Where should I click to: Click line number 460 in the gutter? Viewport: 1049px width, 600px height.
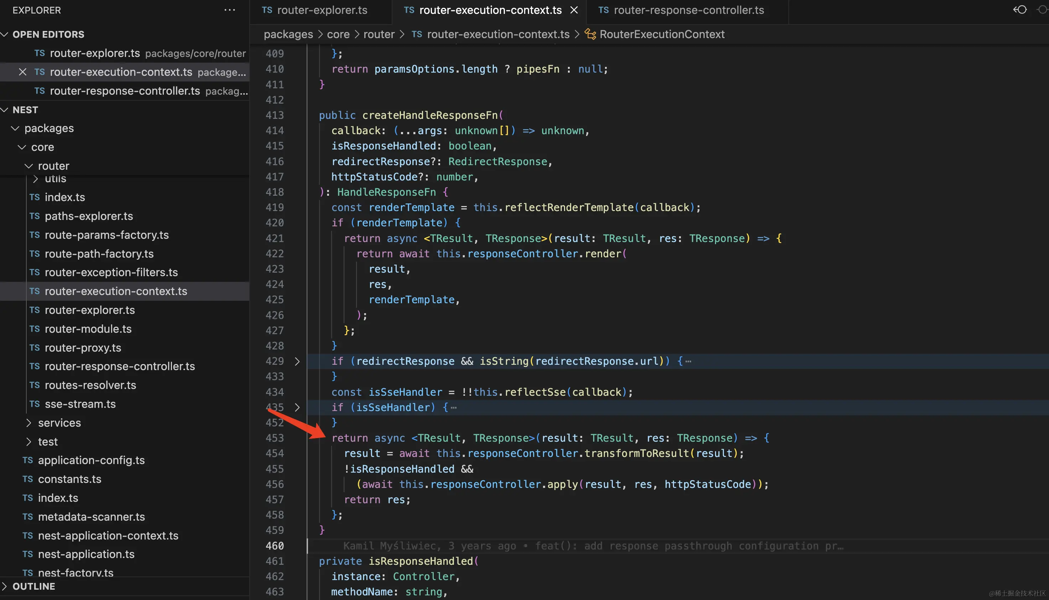coord(275,546)
